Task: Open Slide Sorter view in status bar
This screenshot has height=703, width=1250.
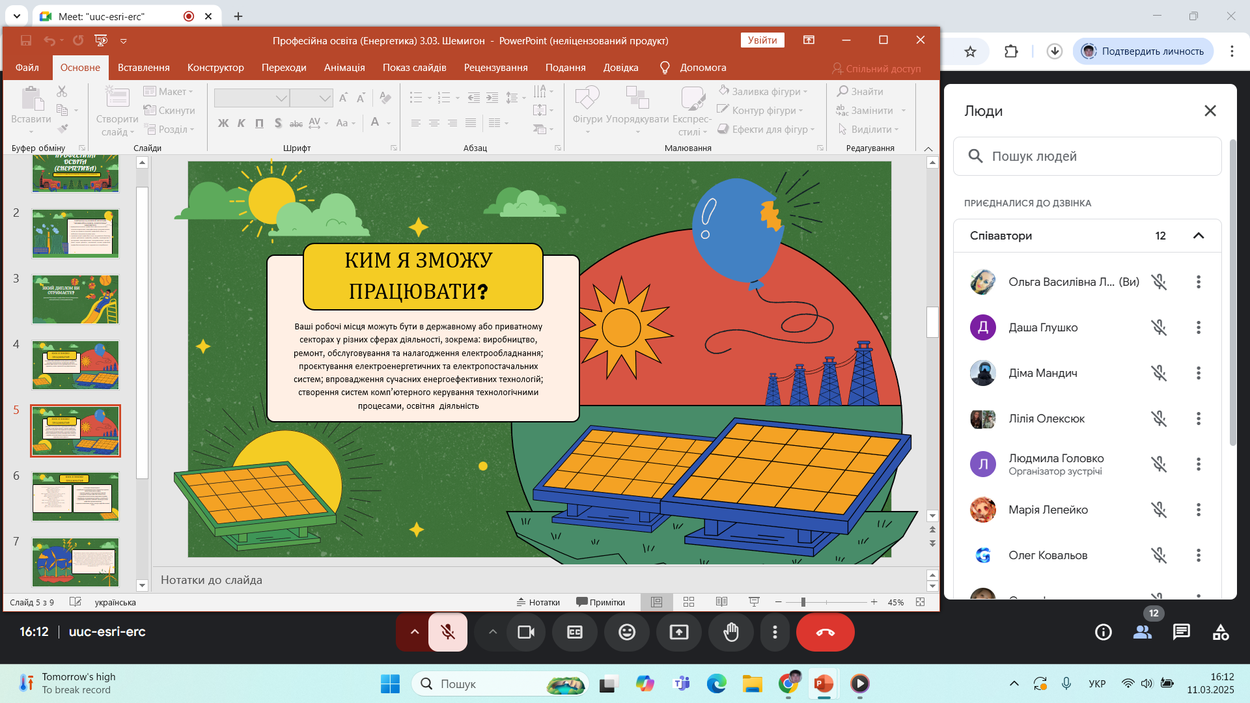Action: 689,602
